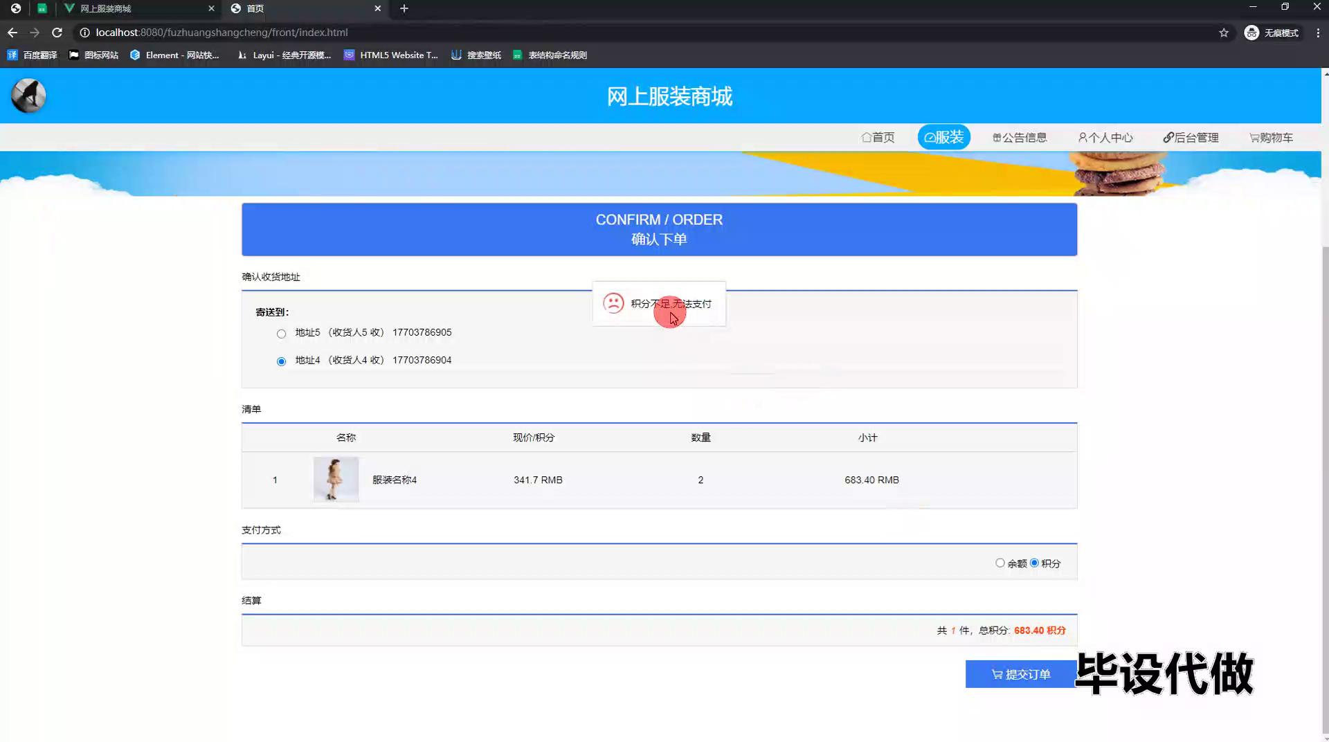The height and width of the screenshot is (742, 1329).
Task: Click the user avatar logo
Action: click(x=28, y=96)
